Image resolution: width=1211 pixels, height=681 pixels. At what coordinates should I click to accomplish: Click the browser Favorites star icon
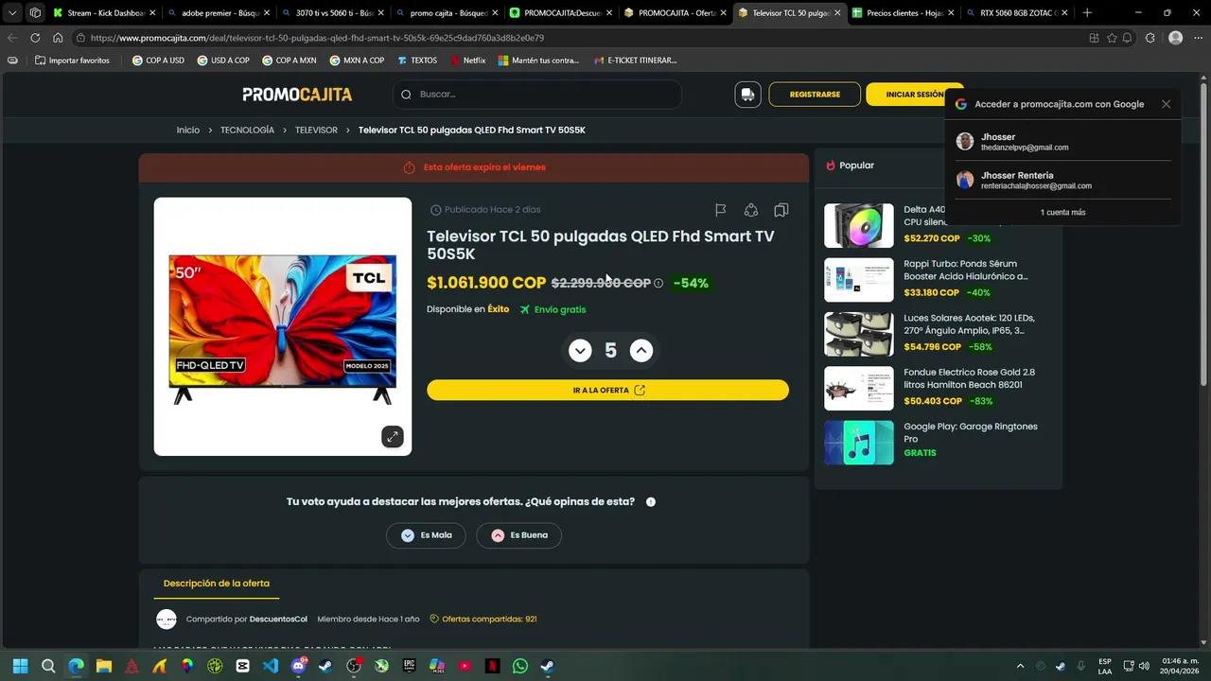tap(1112, 38)
